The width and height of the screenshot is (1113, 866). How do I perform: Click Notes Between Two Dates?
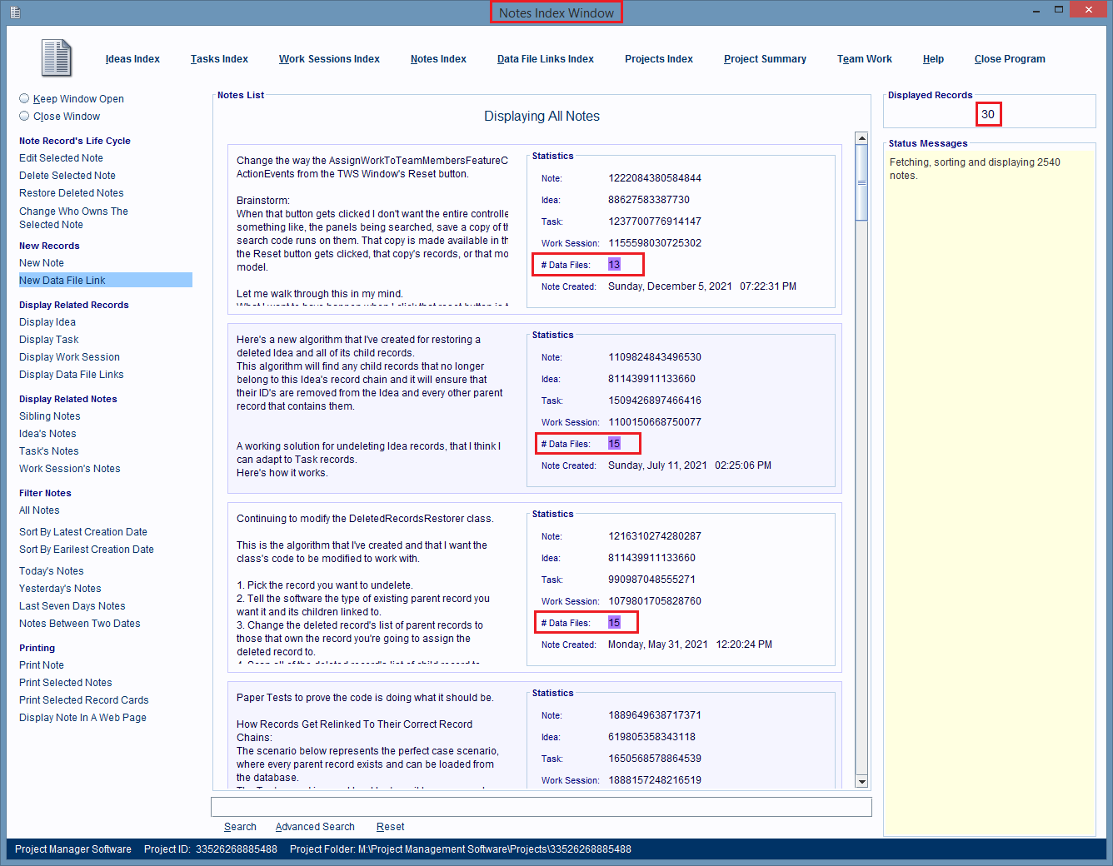click(80, 624)
